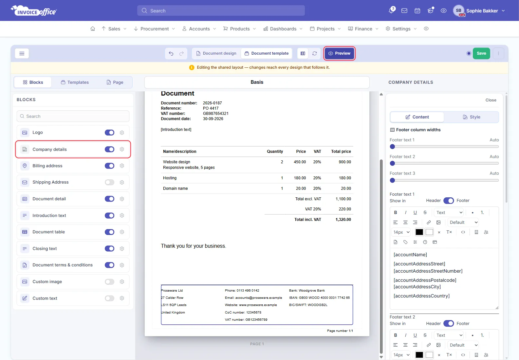
Task: Toggle the Document detail block switch
Action: [x=109, y=199]
